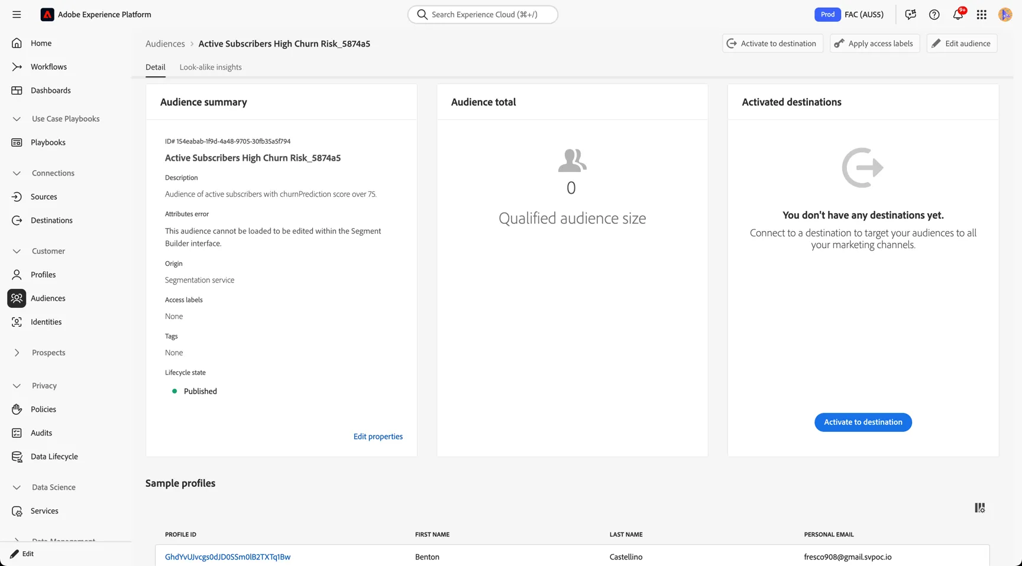1022x566 pixels.
Task: Click the blue Activate to destination button
Action: tap(863, 422)
